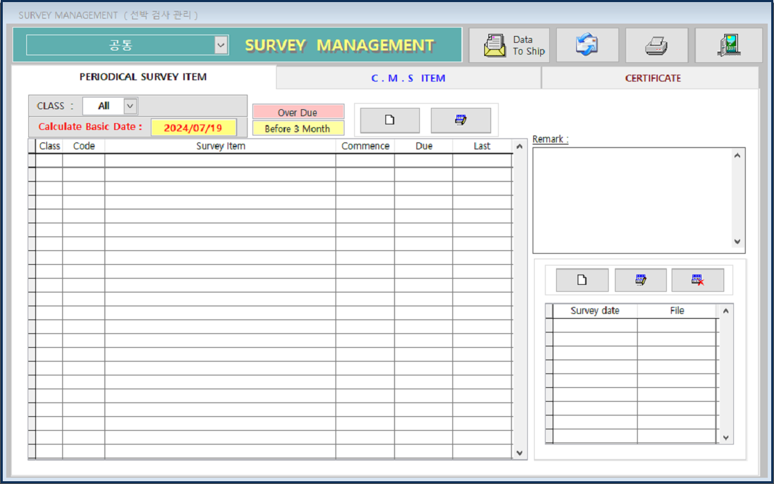Open the C . M . S ITEM tab
This screenshot has height=484, width=774.
coord(408,78)
